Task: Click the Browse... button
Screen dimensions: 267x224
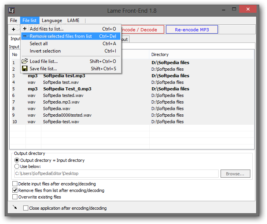Action: (x=235, y=174)
